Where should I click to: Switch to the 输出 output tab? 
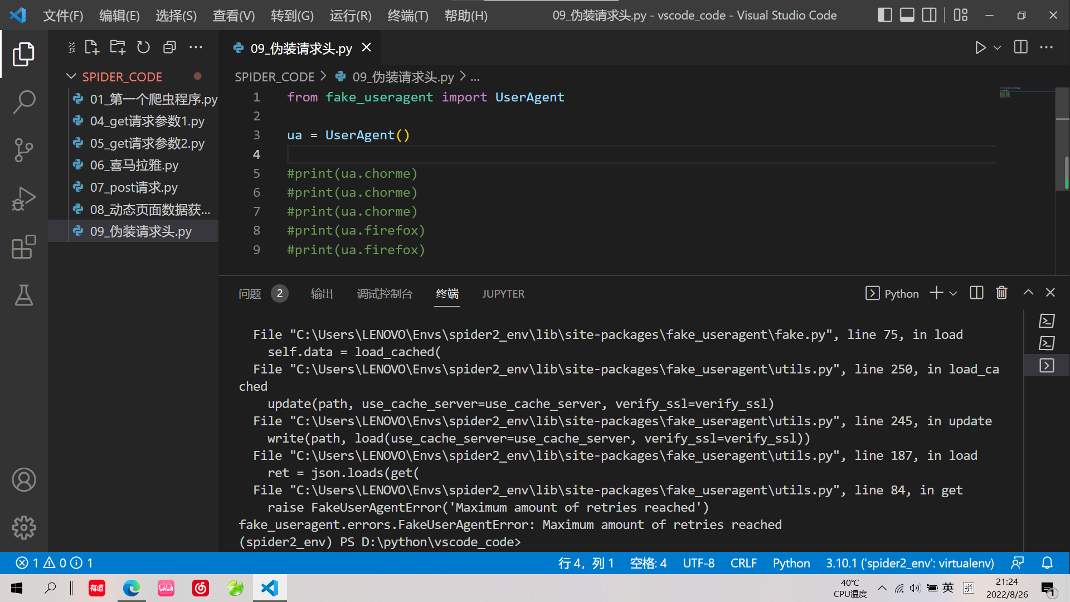pyautogui.click(x=322, y=294)
